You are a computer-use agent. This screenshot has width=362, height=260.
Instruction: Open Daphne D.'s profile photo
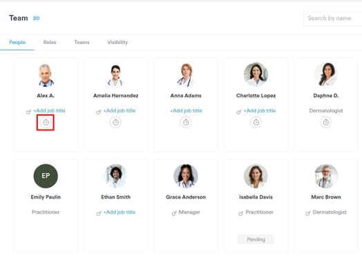[x=326, y=74]
